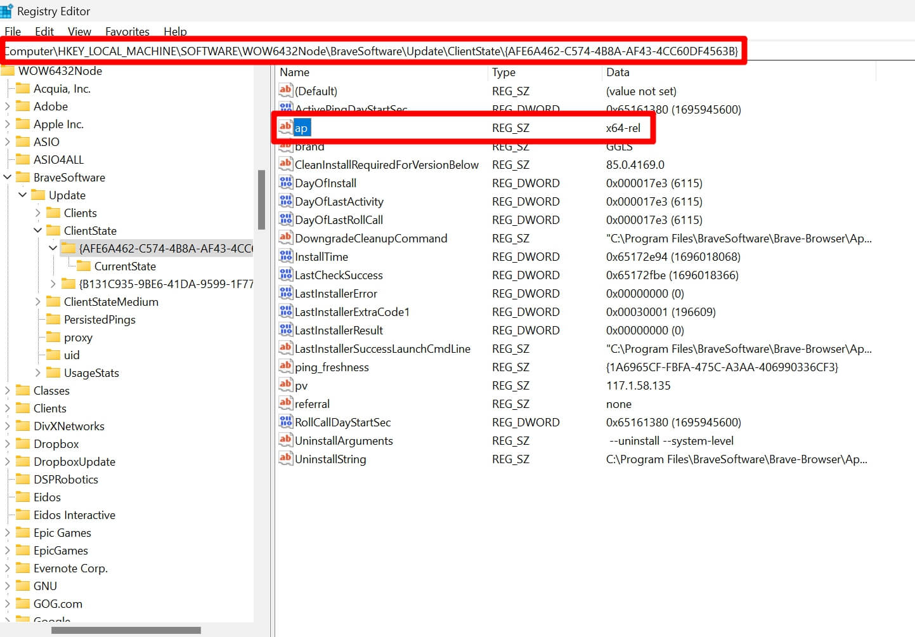Click the DWORD icon next to DayOfInstall

(285, 183)
